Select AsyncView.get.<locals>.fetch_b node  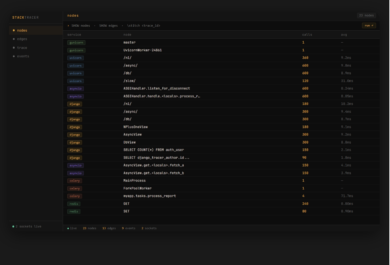coord(154,173)
